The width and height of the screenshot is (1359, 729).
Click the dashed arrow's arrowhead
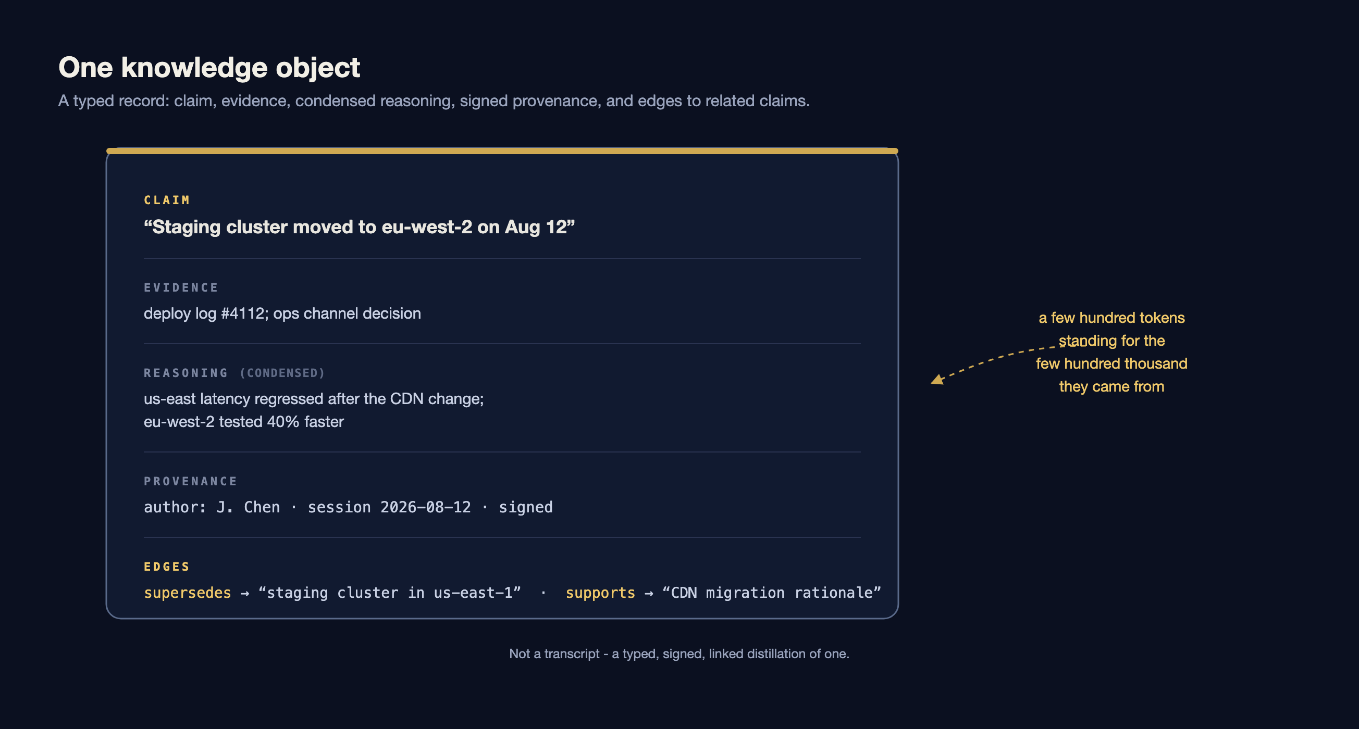[x=937, y=380]
